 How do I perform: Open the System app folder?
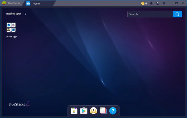[x=11, y=27]
